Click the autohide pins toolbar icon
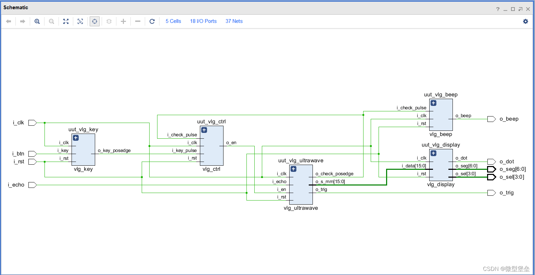 coord(109,21)
